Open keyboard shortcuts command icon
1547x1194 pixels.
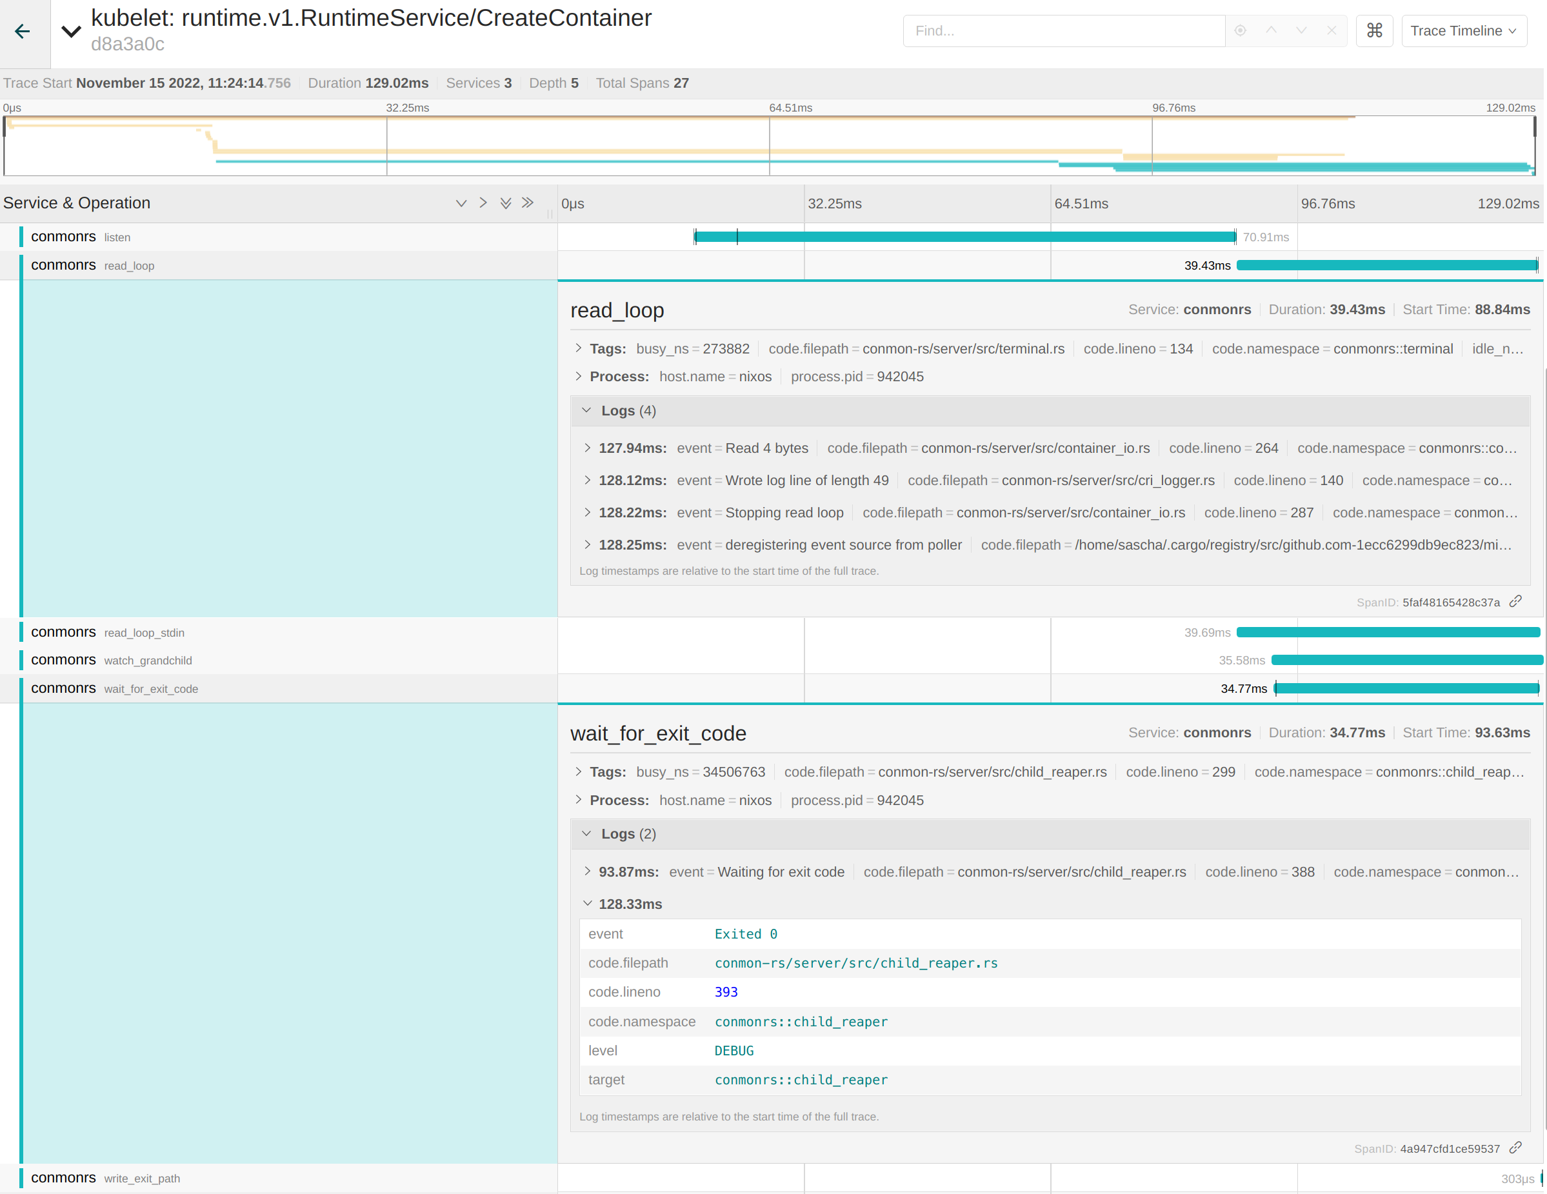tap(1374, 31)
